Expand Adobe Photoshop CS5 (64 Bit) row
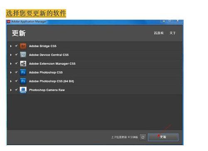 (11, 81)
